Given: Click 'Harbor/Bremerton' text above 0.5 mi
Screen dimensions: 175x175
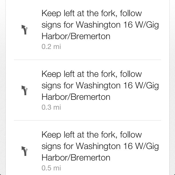Looking at the screenshot, I should 76,158.
